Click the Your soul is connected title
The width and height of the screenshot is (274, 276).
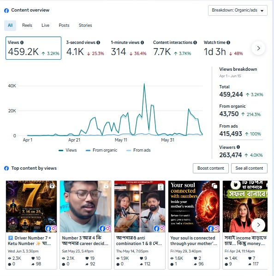tap(194, 240)
